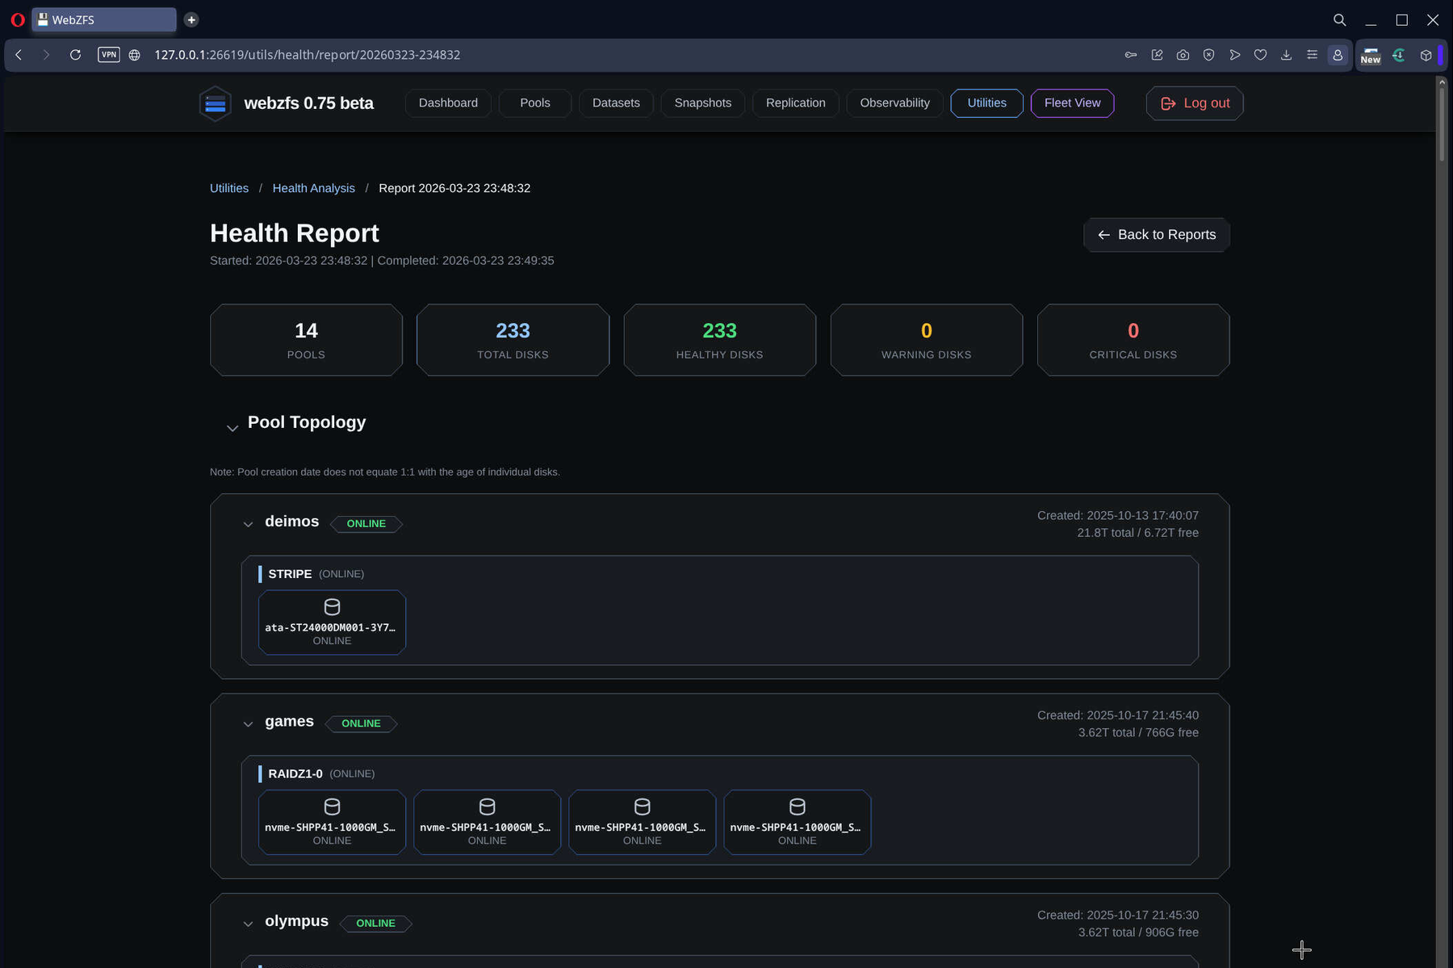This screenshot has width=1453, height=968.
Task: Click '3.62T total / 766G free' text
Action: click(x=1138, y=733)
